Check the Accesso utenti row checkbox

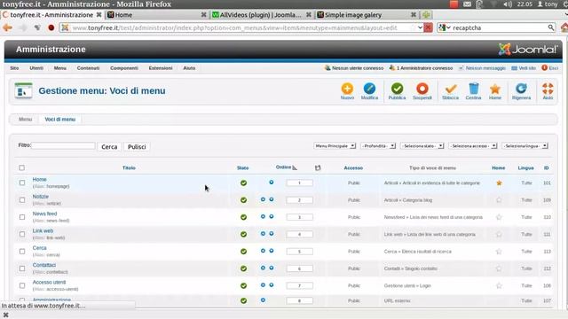[x=22, y=285]
